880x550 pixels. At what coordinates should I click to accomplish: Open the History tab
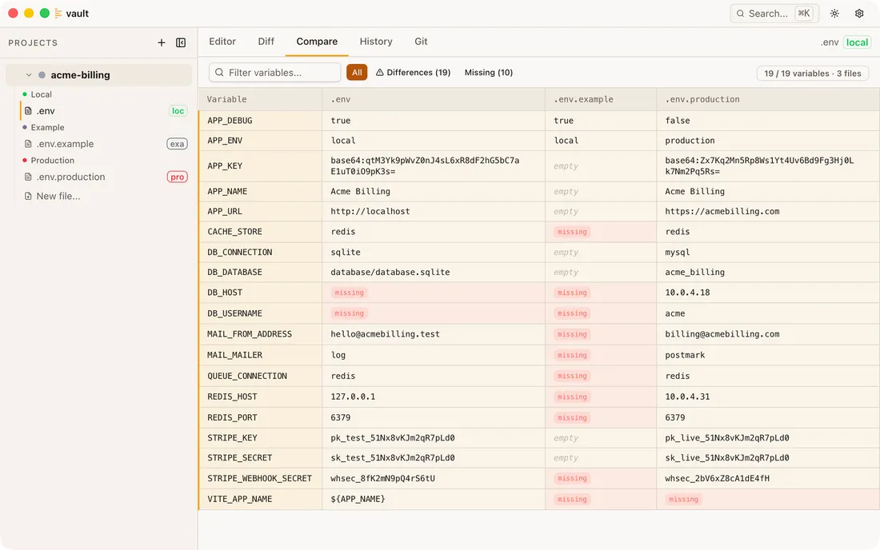point(376,42)
